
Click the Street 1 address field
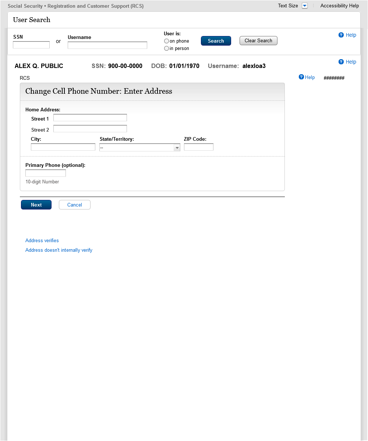click(x=90, y=118)
